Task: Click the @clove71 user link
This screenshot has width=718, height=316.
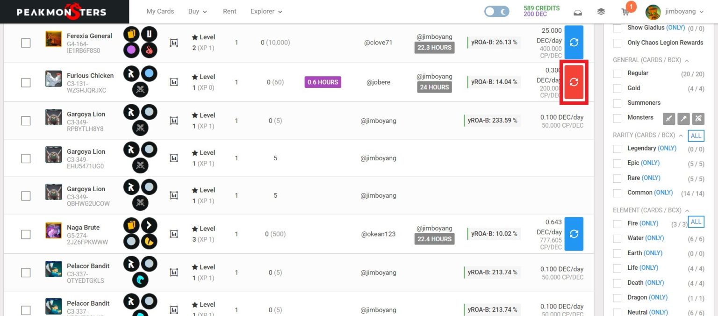Action: [x=378, y=43]
